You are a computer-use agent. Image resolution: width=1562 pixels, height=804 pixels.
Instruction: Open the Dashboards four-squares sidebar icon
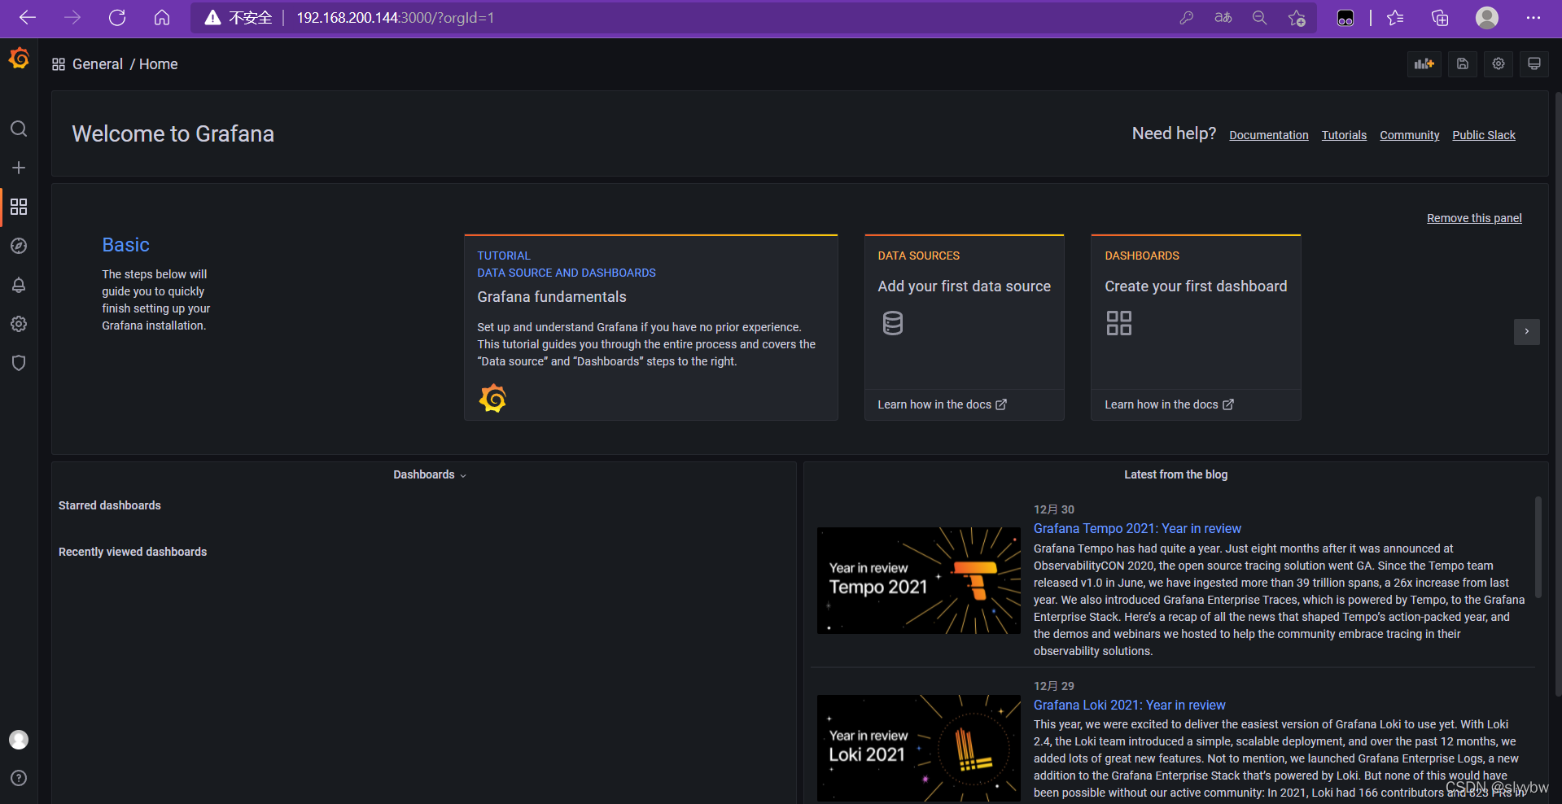click(19, 207)
